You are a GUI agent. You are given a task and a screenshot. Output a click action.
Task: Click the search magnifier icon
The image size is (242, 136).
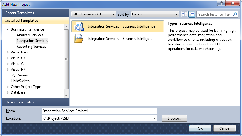tap(235, 14)
